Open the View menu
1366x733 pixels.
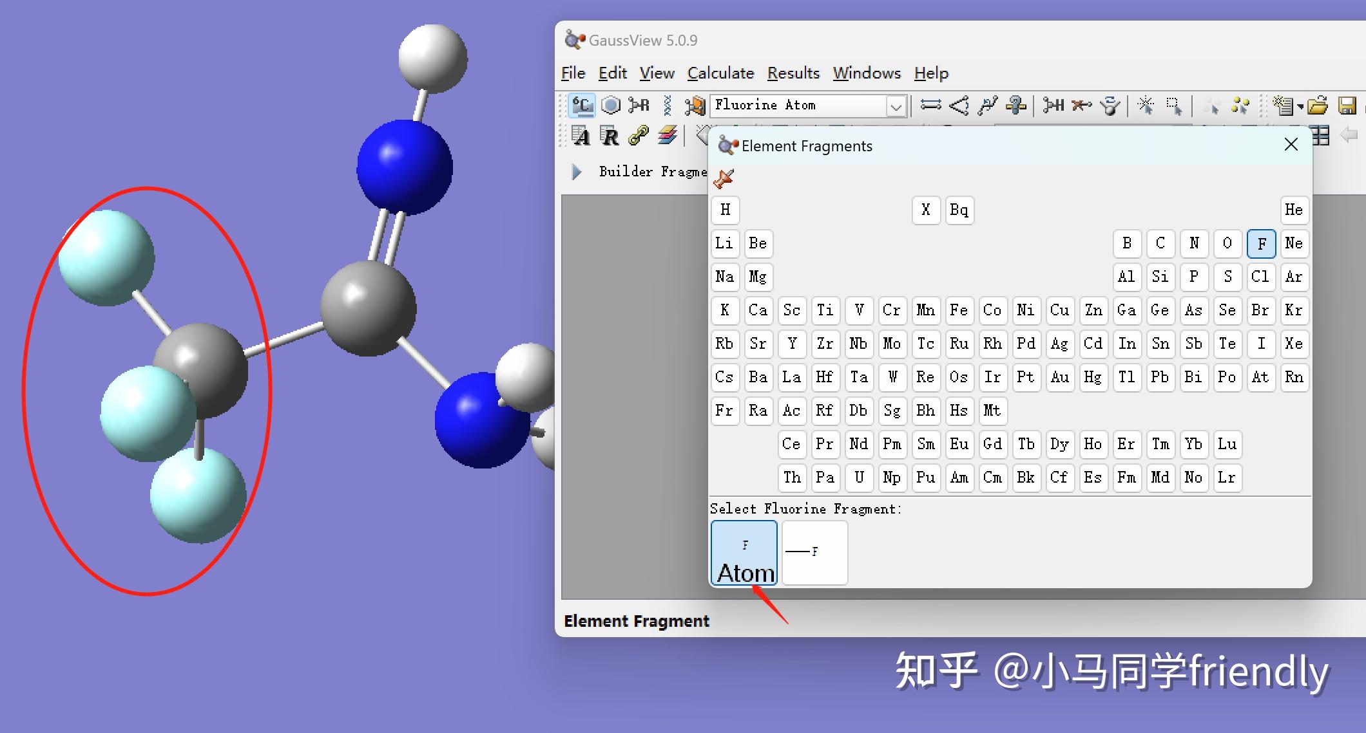[x=657, y=73]
